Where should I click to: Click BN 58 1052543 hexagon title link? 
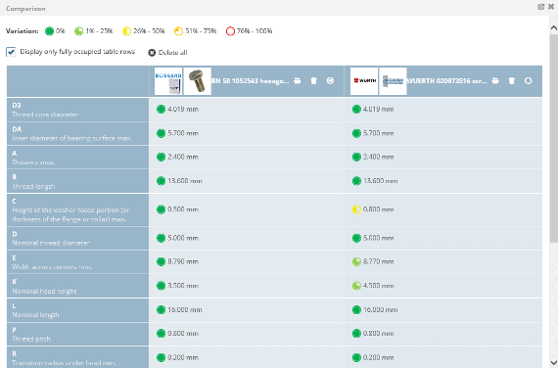click(251, 81)
